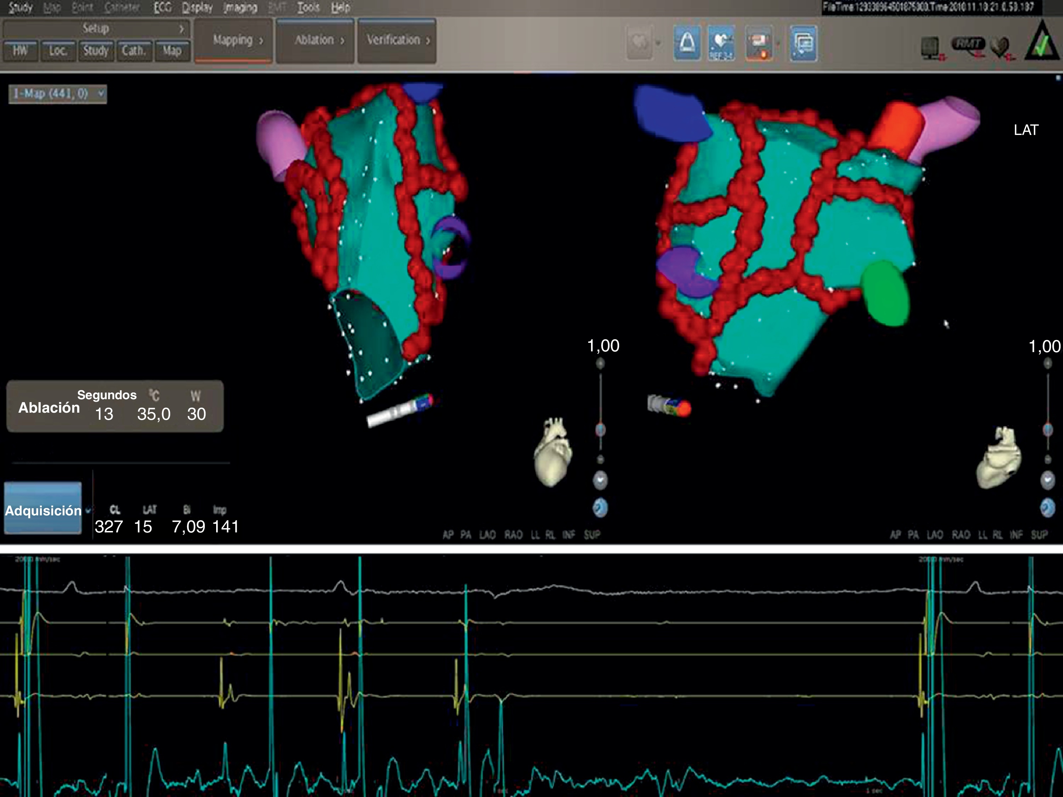Screen dimensions: 1063x797
Task: Switch to the Ablation tab
Action: click(315, 40)
